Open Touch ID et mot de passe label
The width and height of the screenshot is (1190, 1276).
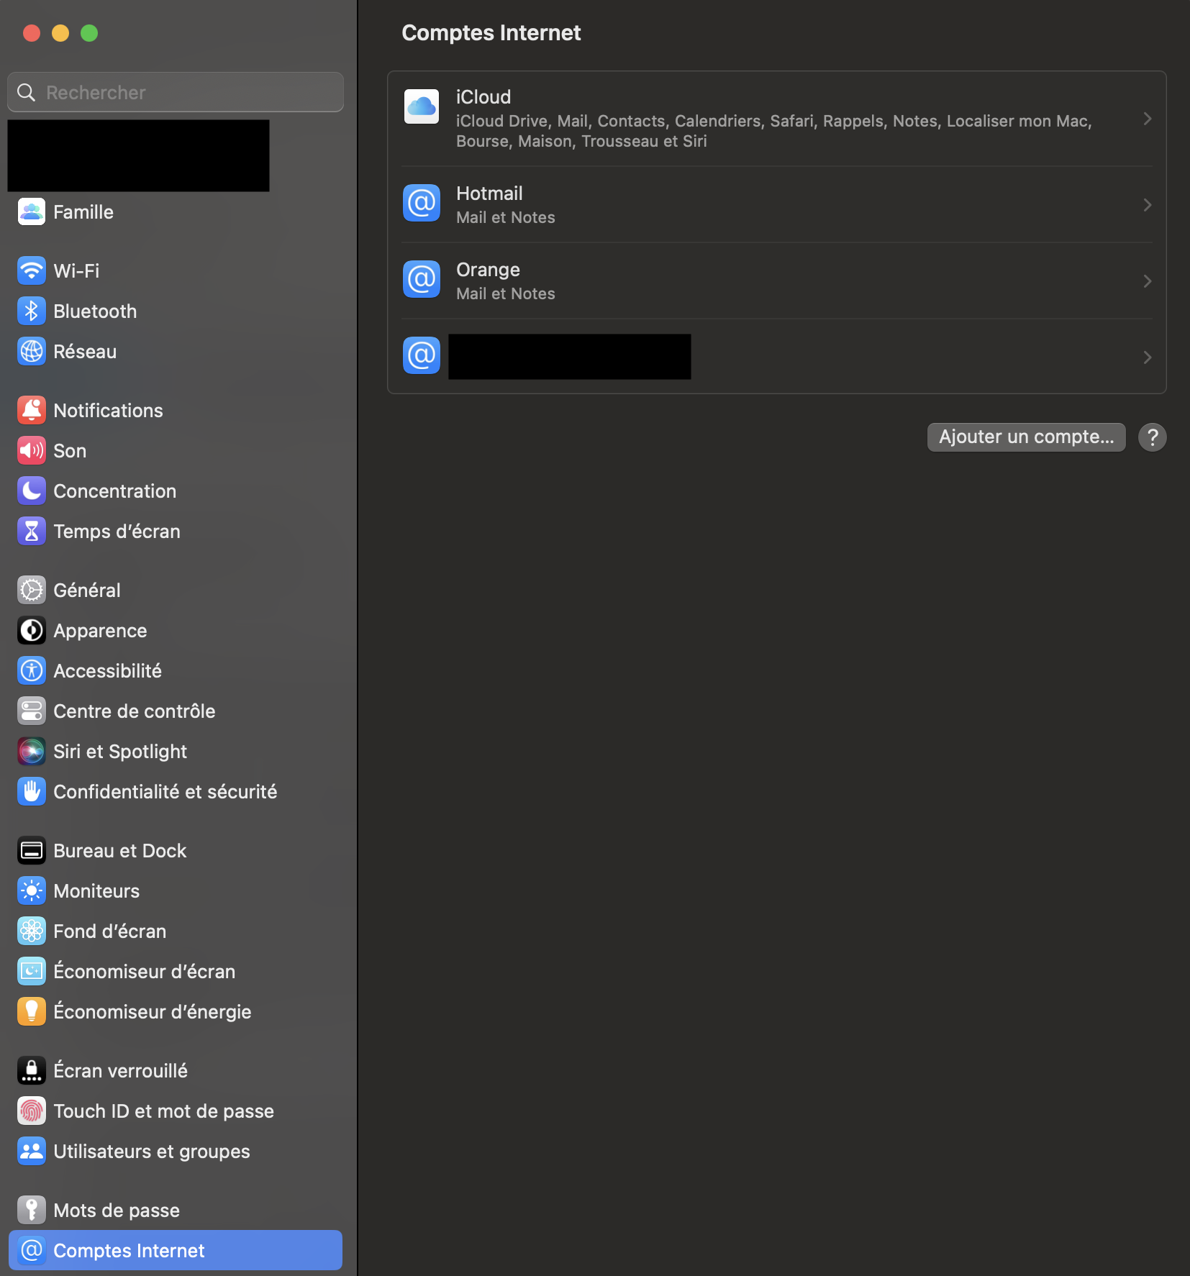click(164, 1111)
